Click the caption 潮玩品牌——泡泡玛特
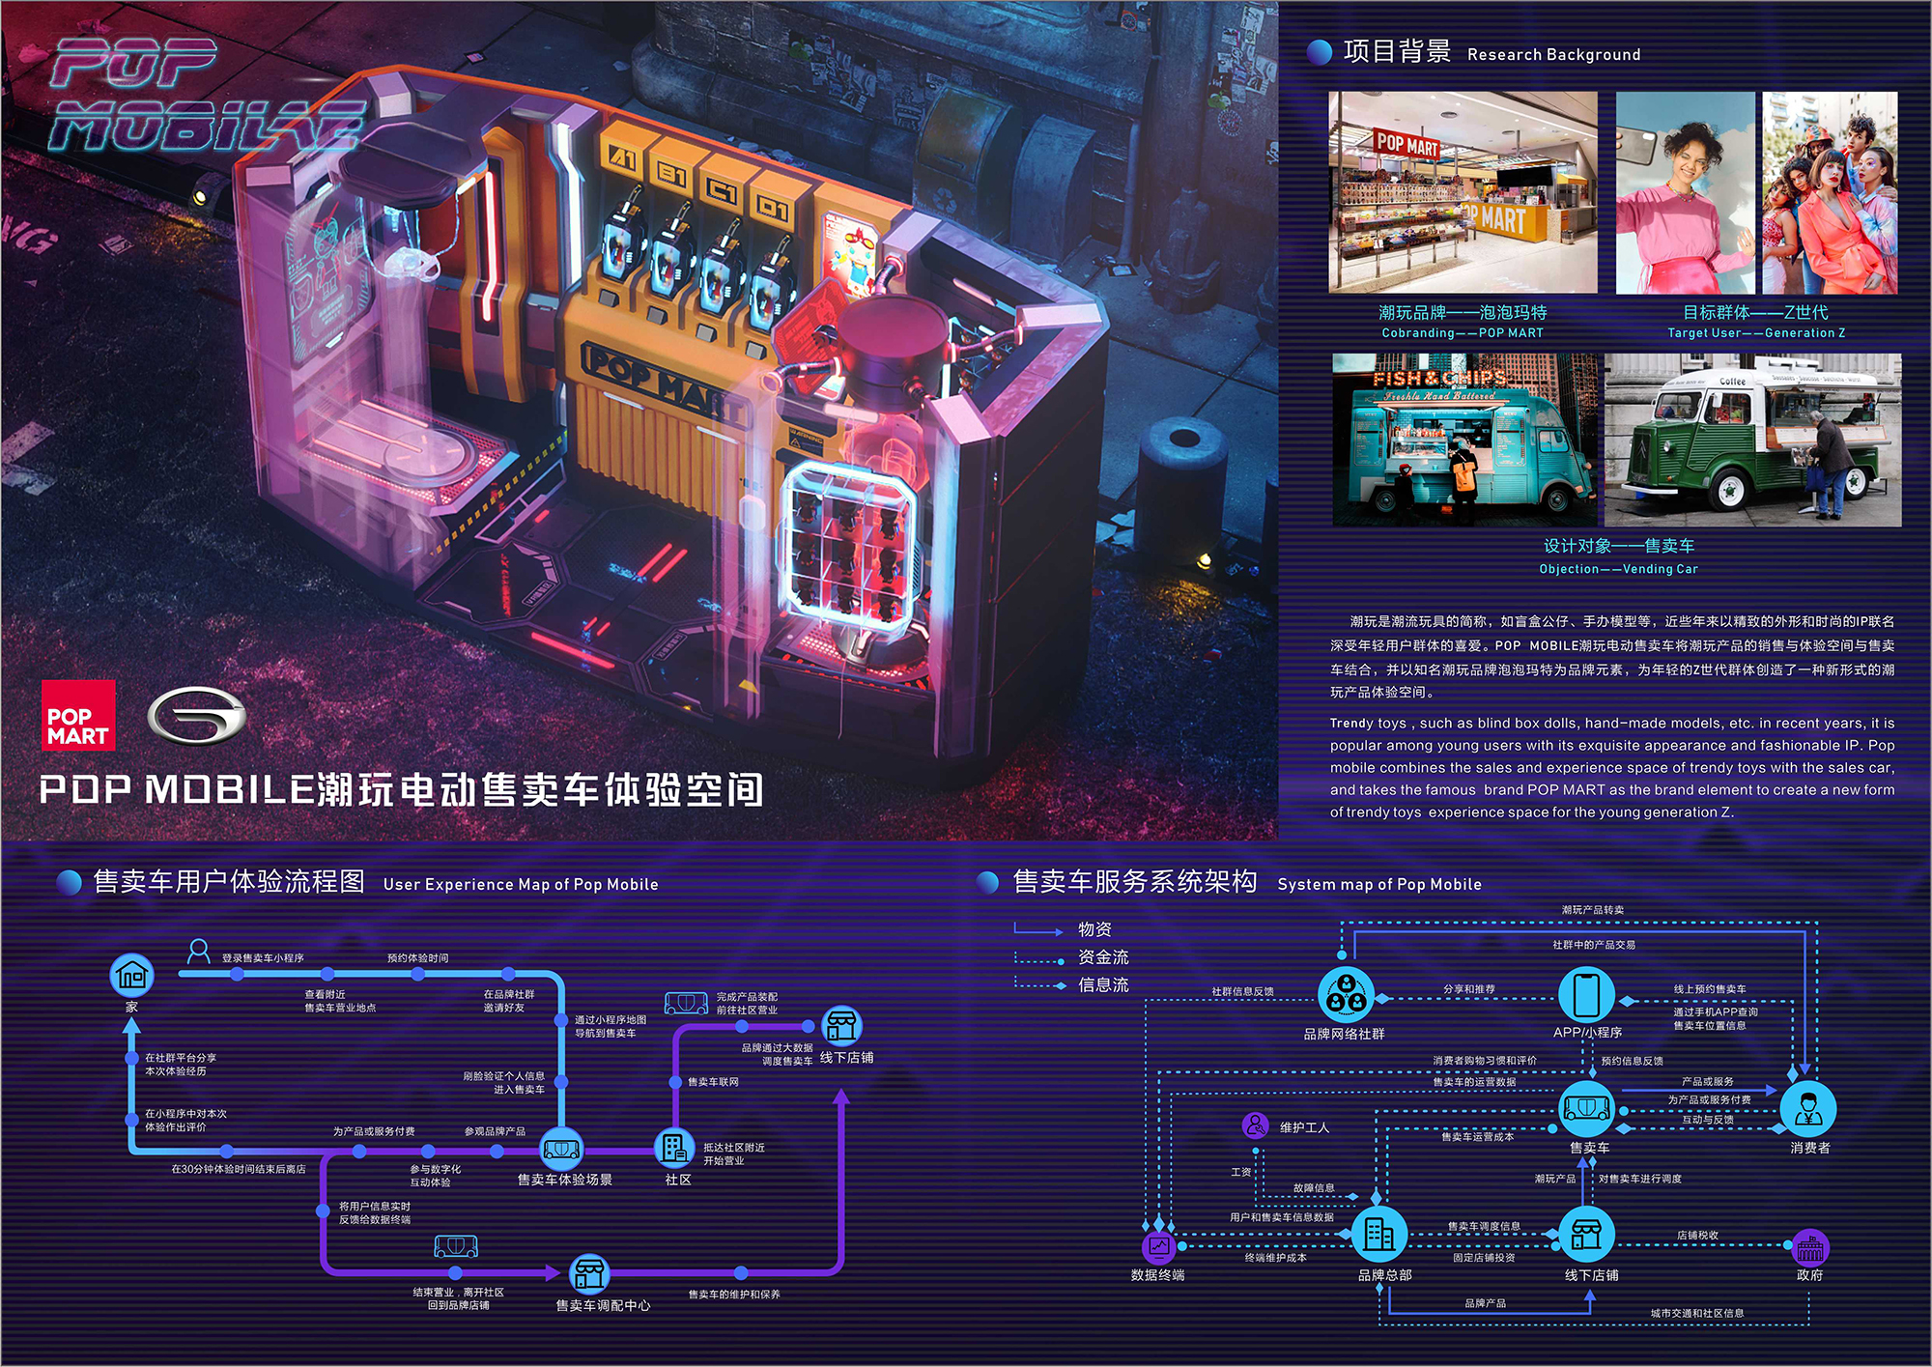The image size is (1932, 1367). (1463, 312)
